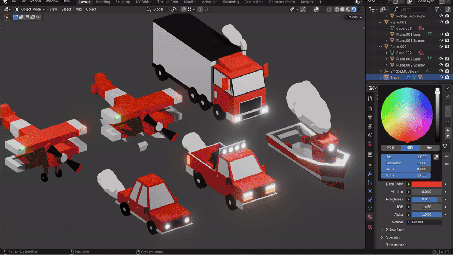This screenshot has width=453, height=255.
Task: Open the Tool properties tab
Action: 370,98
